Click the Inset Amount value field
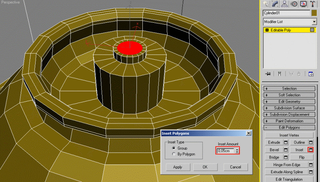 226,151
